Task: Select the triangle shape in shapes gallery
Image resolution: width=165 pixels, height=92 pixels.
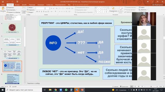Action: 96,10
